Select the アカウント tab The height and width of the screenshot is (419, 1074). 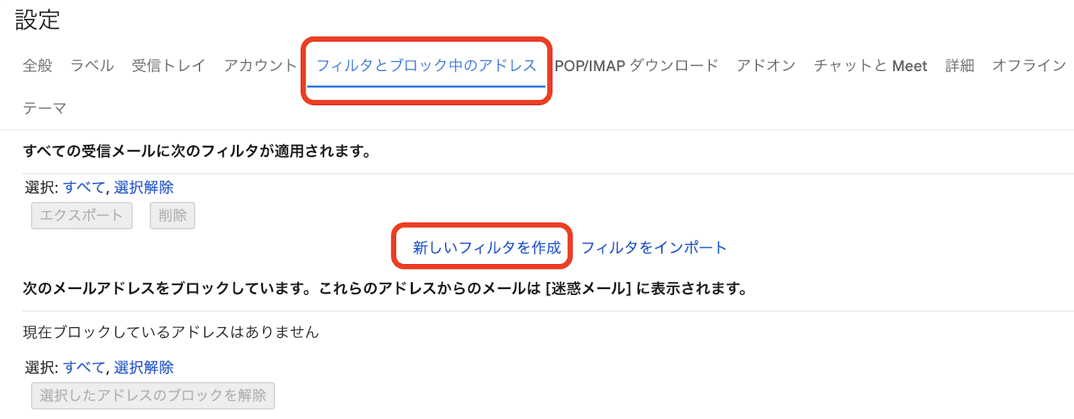coord(260,66)
